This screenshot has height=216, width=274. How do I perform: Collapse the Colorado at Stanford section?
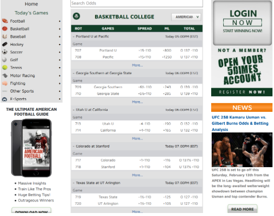pyautogui.click(x=74, y=147)
